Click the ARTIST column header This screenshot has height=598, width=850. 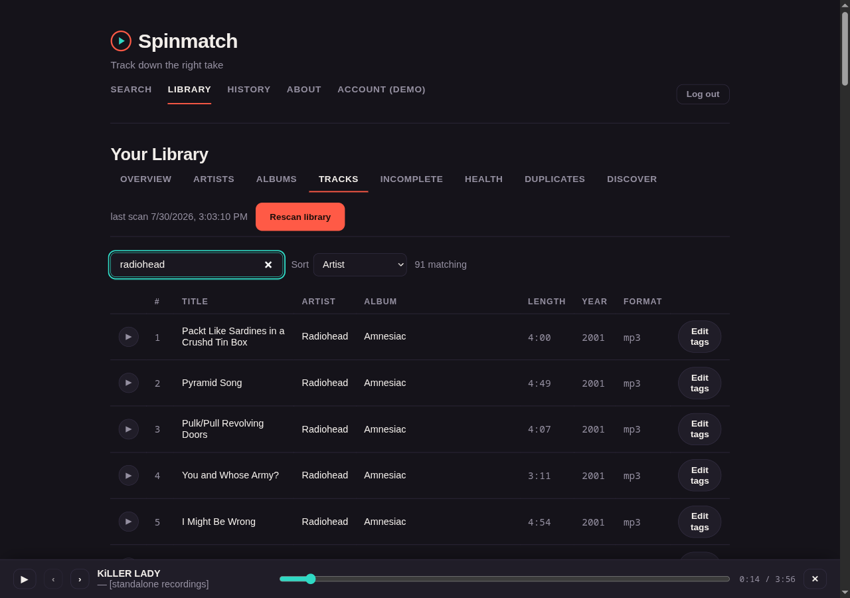tap(319, 302)
